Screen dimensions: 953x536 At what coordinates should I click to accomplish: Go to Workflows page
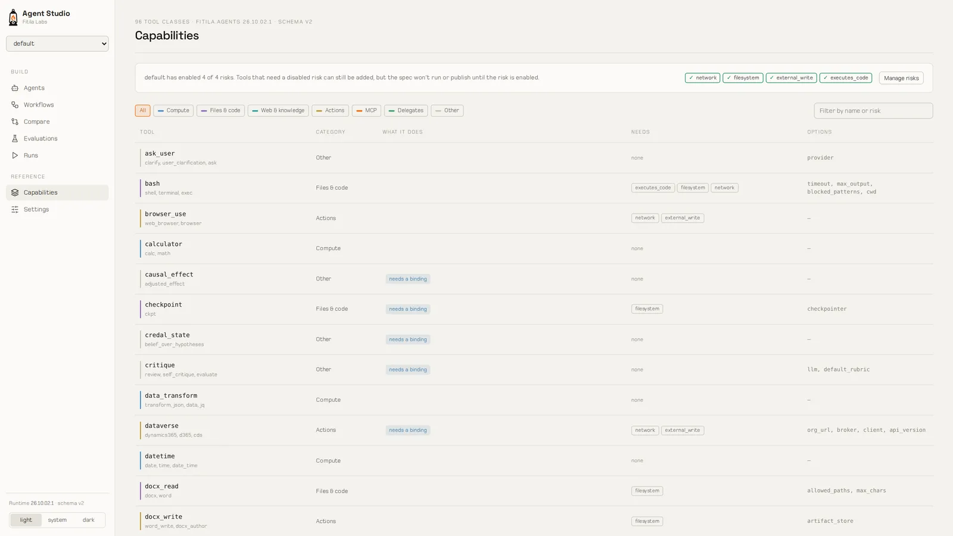(57, 105)
